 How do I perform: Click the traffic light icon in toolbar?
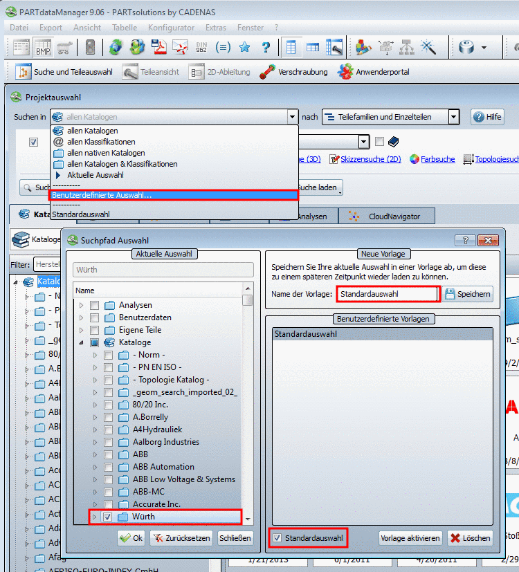point(90,48)
